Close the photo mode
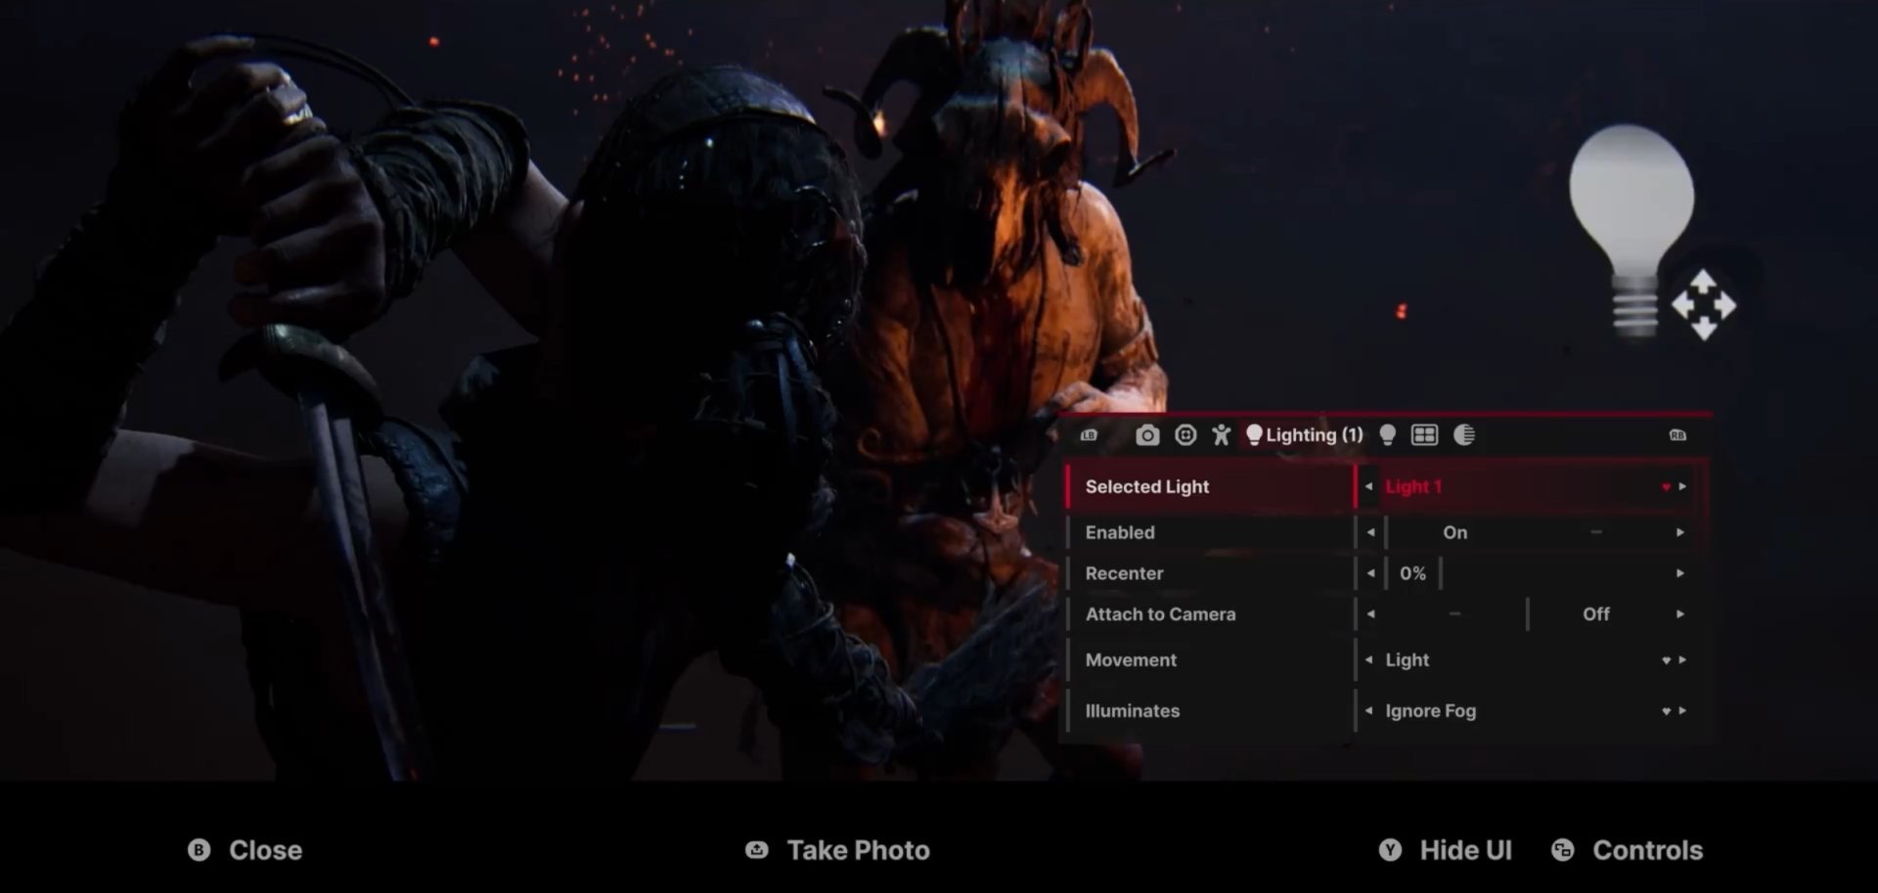This screenshot has width=1878, height=893. 265,850
